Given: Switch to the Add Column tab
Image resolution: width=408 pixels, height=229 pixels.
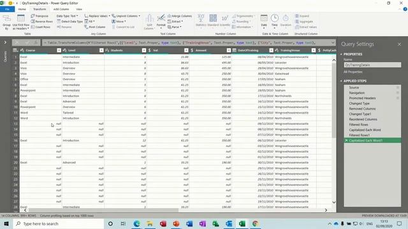Looking at the screenshot, I should click(x=61, y=9).
